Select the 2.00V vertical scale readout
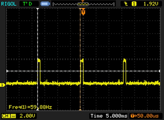The width and height of the screenshot is (164, 120). [x=24, y=115]
